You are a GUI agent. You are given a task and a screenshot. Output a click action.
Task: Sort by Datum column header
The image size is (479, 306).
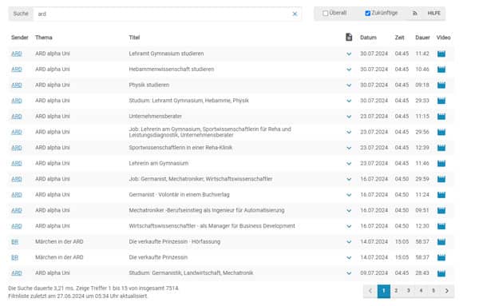368,38
